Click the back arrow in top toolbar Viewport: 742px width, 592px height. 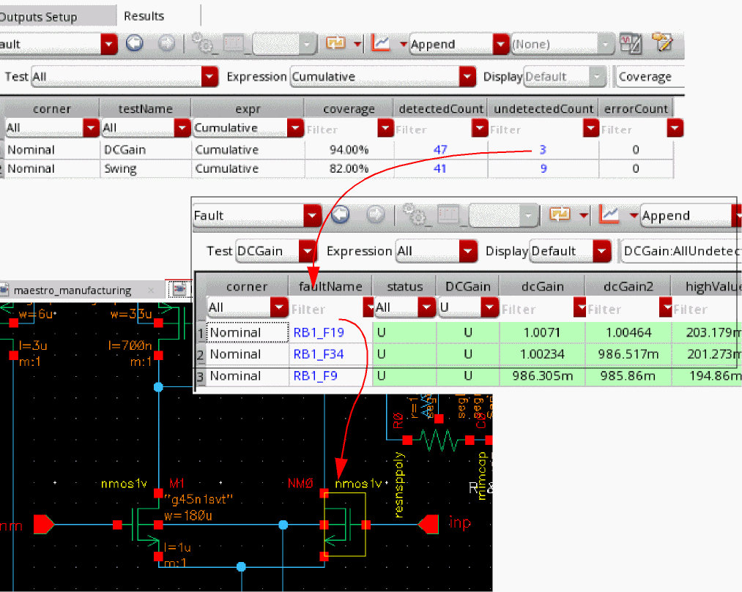133,44
